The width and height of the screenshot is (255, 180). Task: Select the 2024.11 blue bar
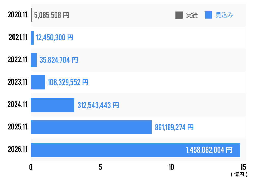(53, 105)
